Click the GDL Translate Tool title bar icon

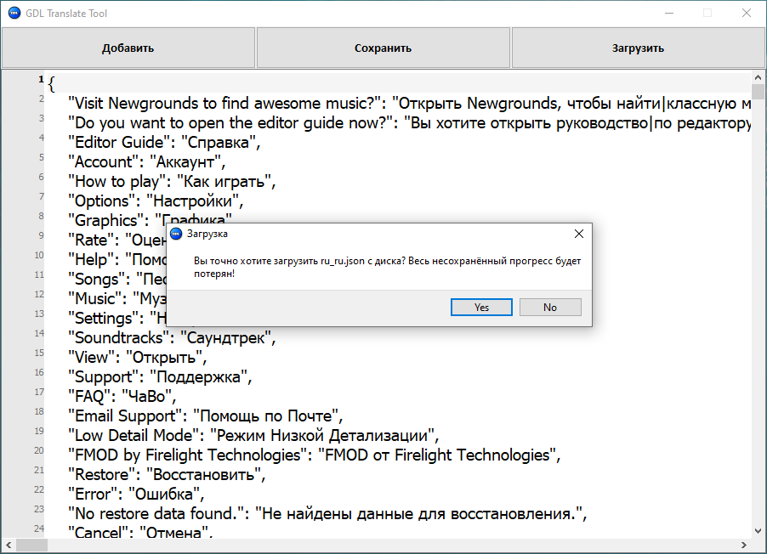point(14,14)
